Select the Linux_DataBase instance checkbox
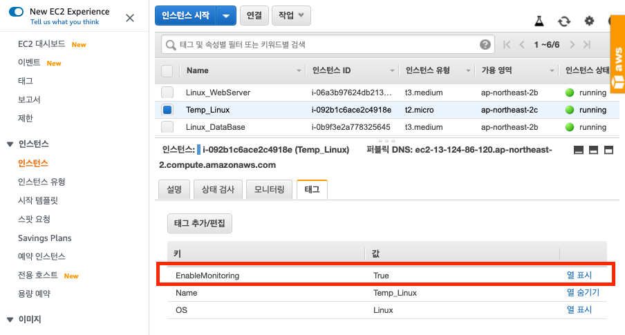The image size is (625, 335). (167, 127)
